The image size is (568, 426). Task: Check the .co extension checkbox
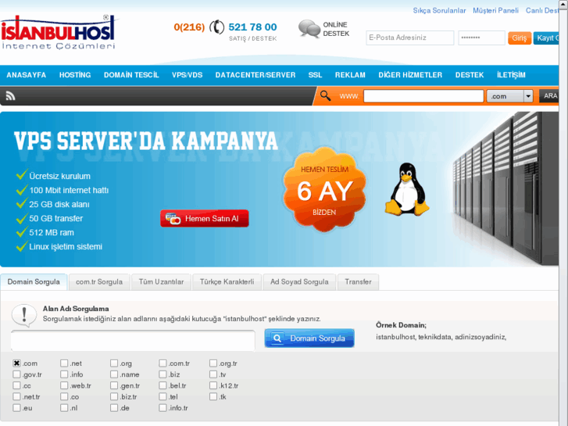(64, 396)
